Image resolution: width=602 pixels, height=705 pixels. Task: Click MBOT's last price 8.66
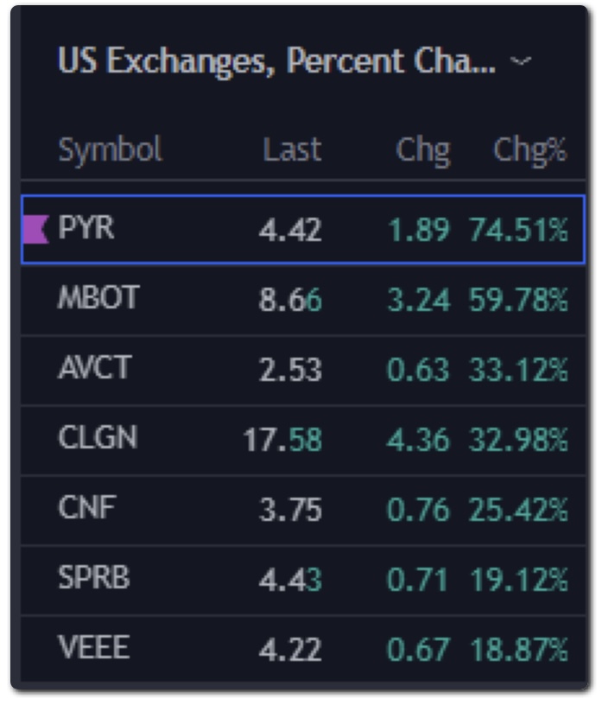tap(290, 301)
